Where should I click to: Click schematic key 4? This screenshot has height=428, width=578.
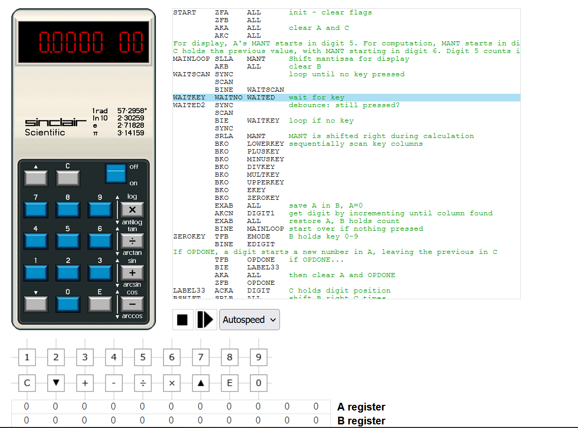pos(114,357)
